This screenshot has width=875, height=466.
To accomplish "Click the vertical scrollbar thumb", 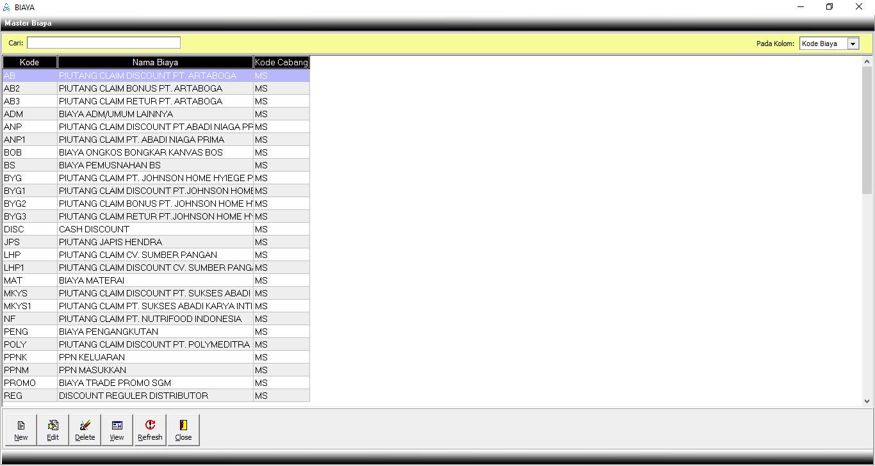I will click(867, 128).
